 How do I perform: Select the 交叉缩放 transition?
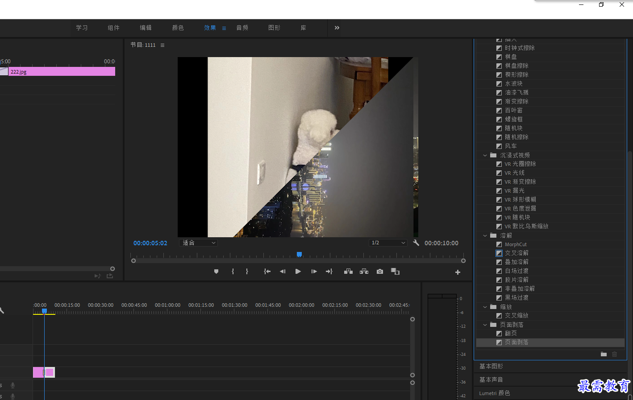point(516,315)
